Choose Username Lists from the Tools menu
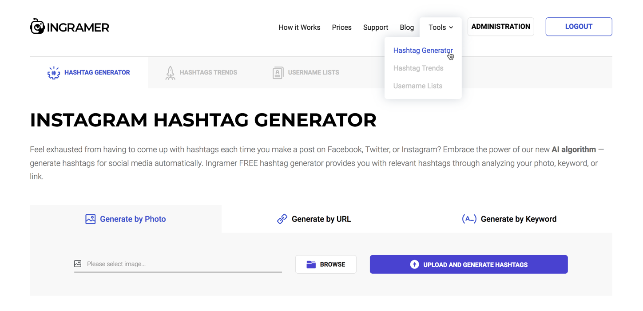The width and height of the screenshot is (643, 311). pos(418,86)
